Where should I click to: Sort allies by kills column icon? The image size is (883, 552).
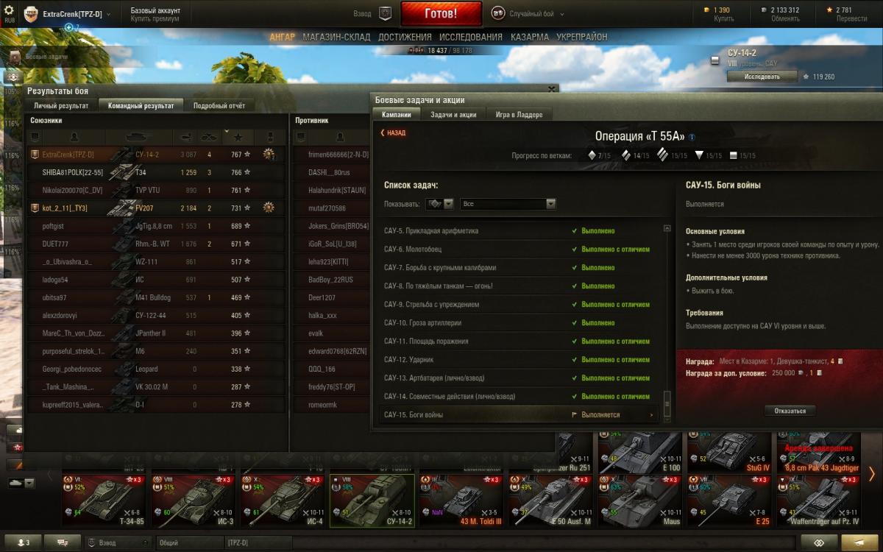pyautogui.click(x=211, y=137)
